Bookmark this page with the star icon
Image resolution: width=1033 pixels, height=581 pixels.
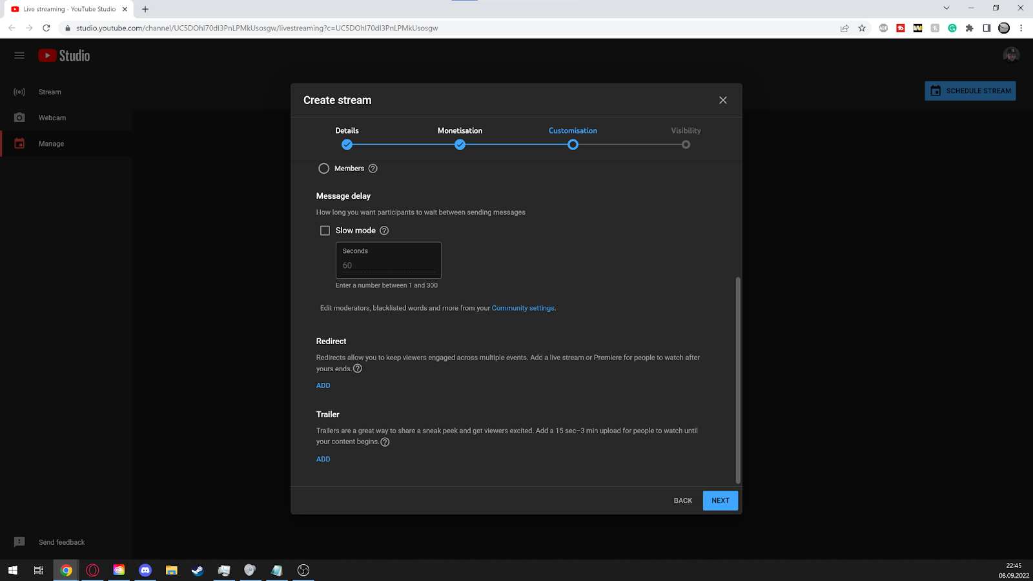[862, 28]
